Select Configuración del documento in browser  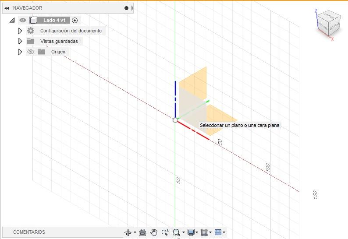coord(71,31)
